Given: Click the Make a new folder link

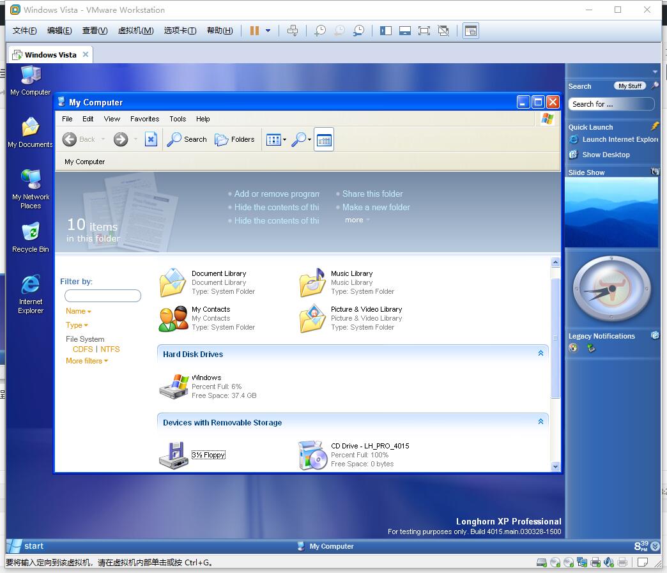Looking at the screenshot, I should point(376,207).
